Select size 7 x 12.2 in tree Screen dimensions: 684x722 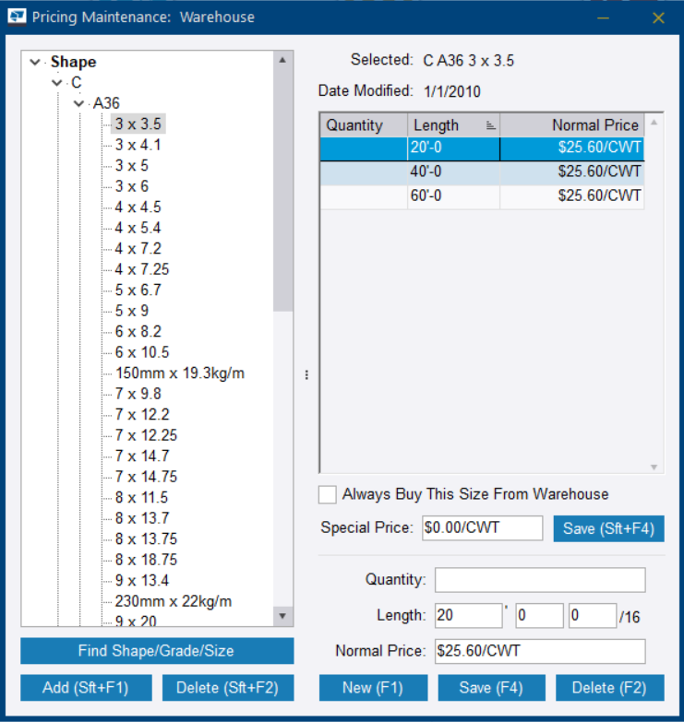point(142,414)
